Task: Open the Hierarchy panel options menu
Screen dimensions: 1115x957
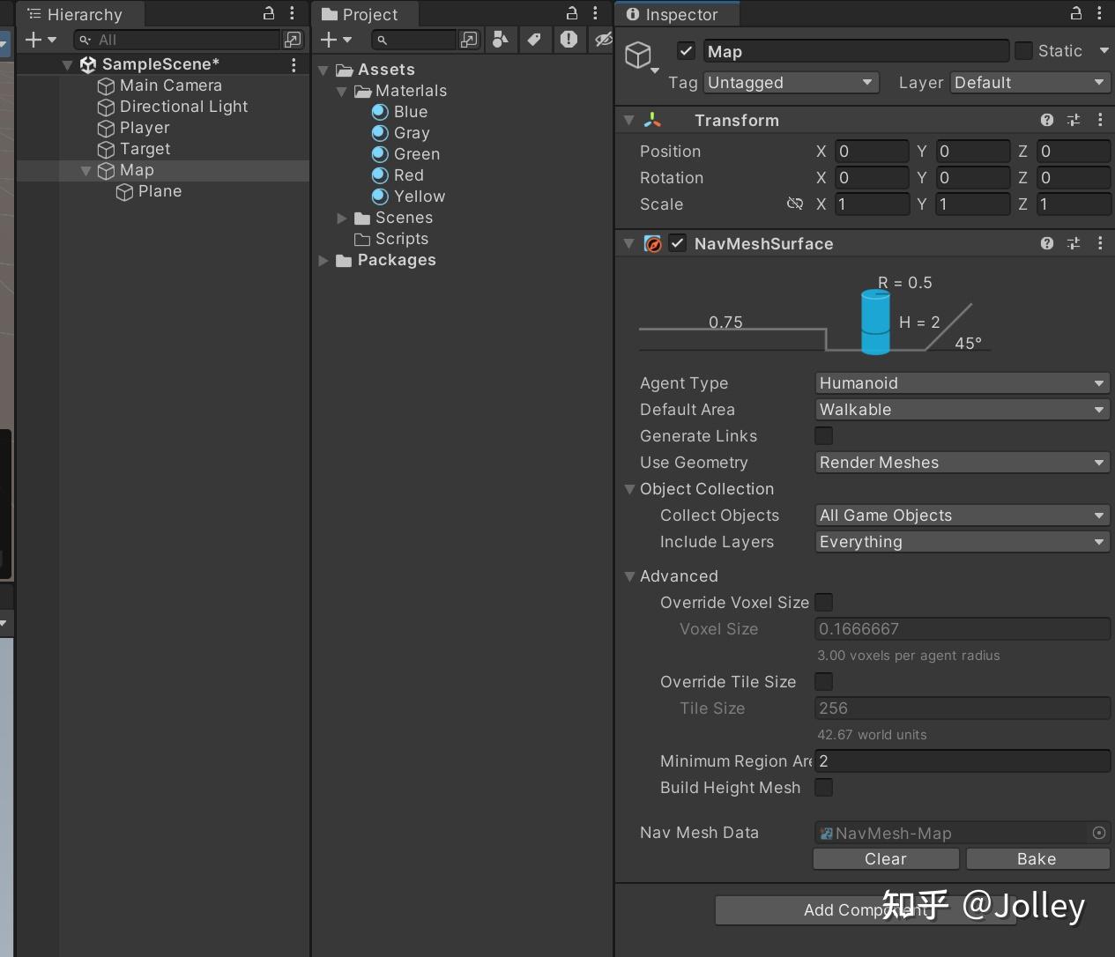Action: 293,14
